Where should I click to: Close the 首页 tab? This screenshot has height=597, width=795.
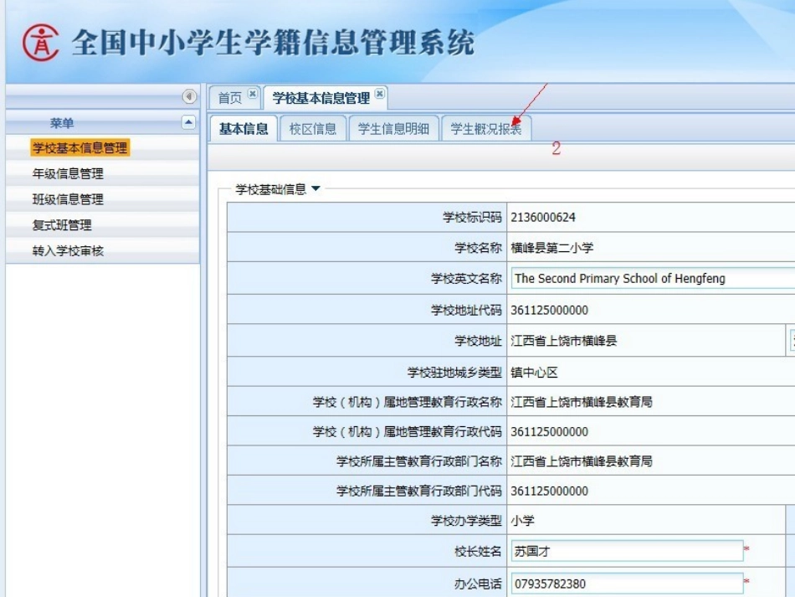[252, 94]
